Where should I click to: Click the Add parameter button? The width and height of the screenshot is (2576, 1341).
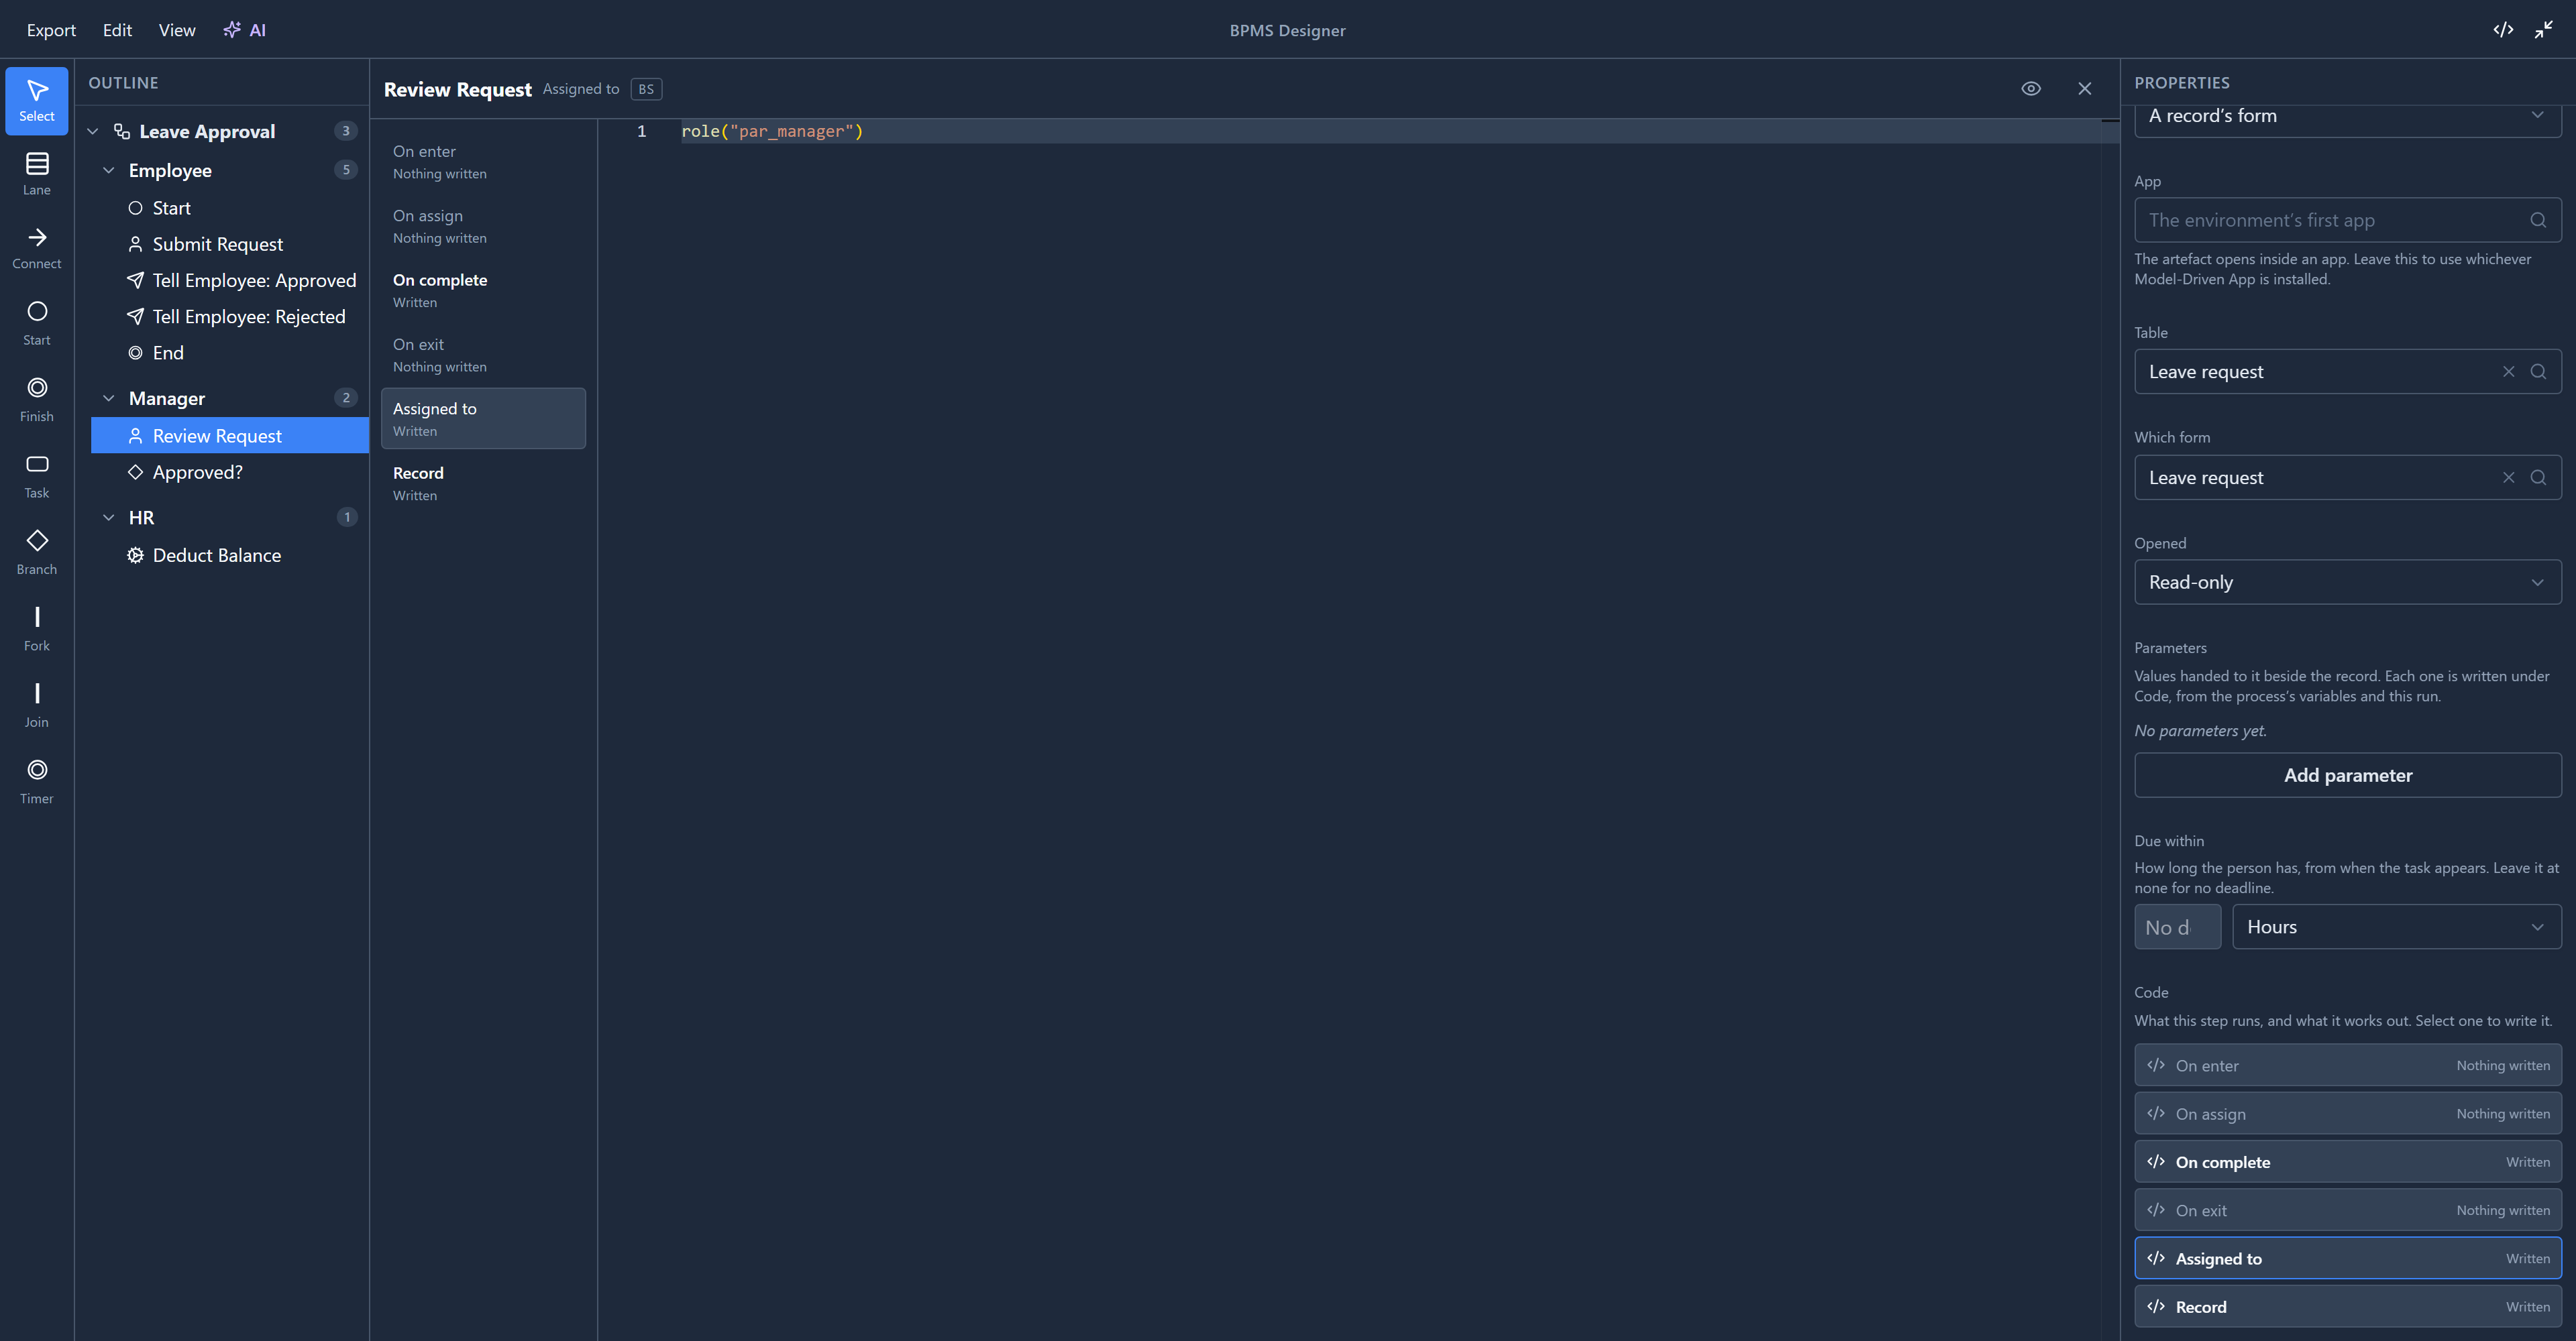coord(2347,774)
